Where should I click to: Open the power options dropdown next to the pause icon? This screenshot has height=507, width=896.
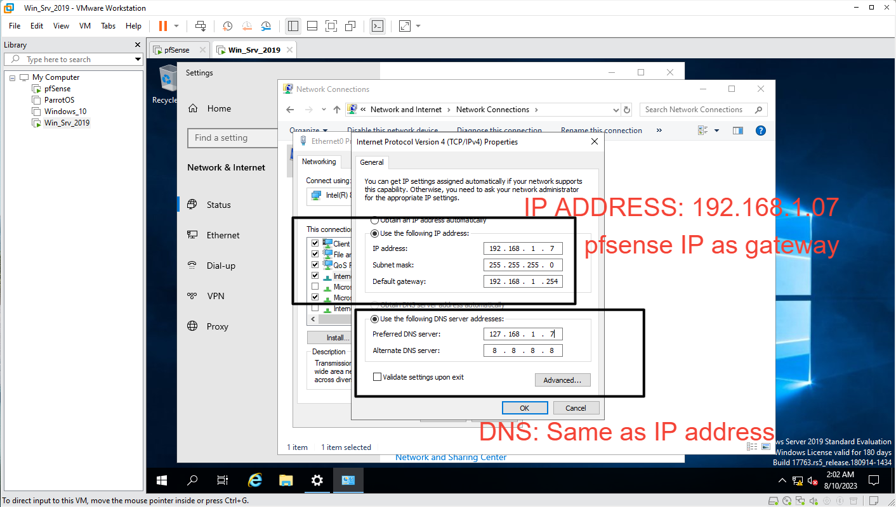coord(176,26)
